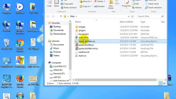Select file-23.jpeg on the desktop

(x=33, y=44)
